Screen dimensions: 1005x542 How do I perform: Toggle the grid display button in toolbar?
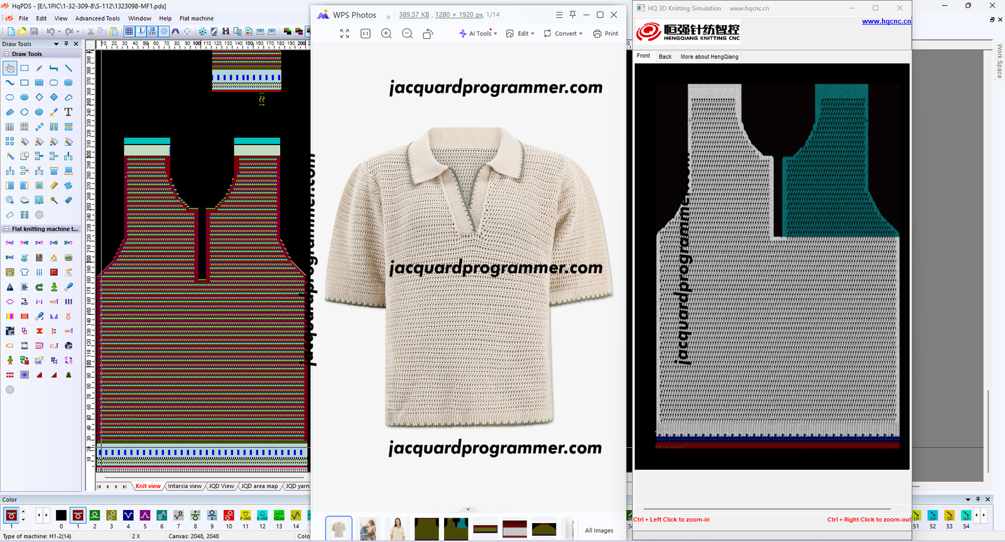(129, 31)
